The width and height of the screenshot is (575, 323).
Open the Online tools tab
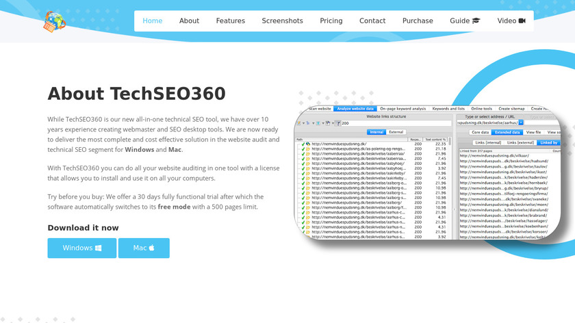coord(481,109)
